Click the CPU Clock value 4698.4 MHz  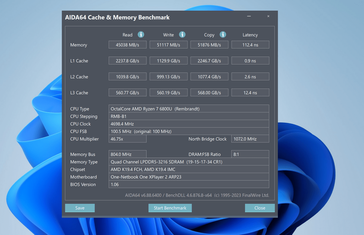[x=189, y=124]
